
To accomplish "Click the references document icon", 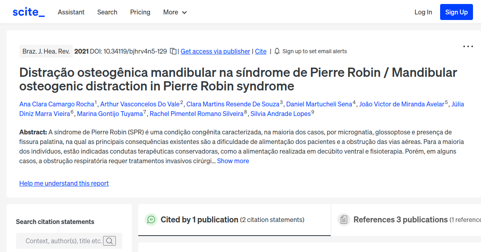I will (344, 220).
